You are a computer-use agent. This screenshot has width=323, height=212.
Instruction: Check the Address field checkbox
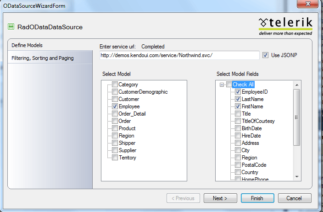(x=238, y=143)
